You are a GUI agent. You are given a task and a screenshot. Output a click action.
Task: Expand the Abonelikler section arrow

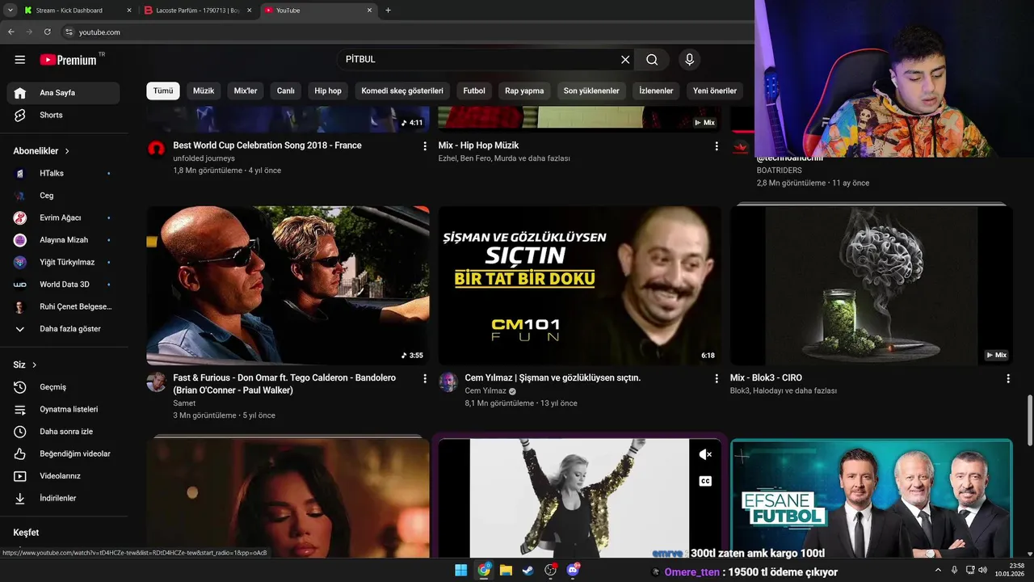pyautogui.click(x=67, y=151)
